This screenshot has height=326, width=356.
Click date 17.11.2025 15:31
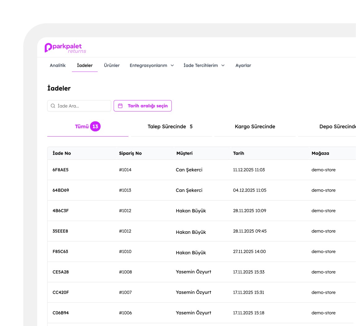249,292
